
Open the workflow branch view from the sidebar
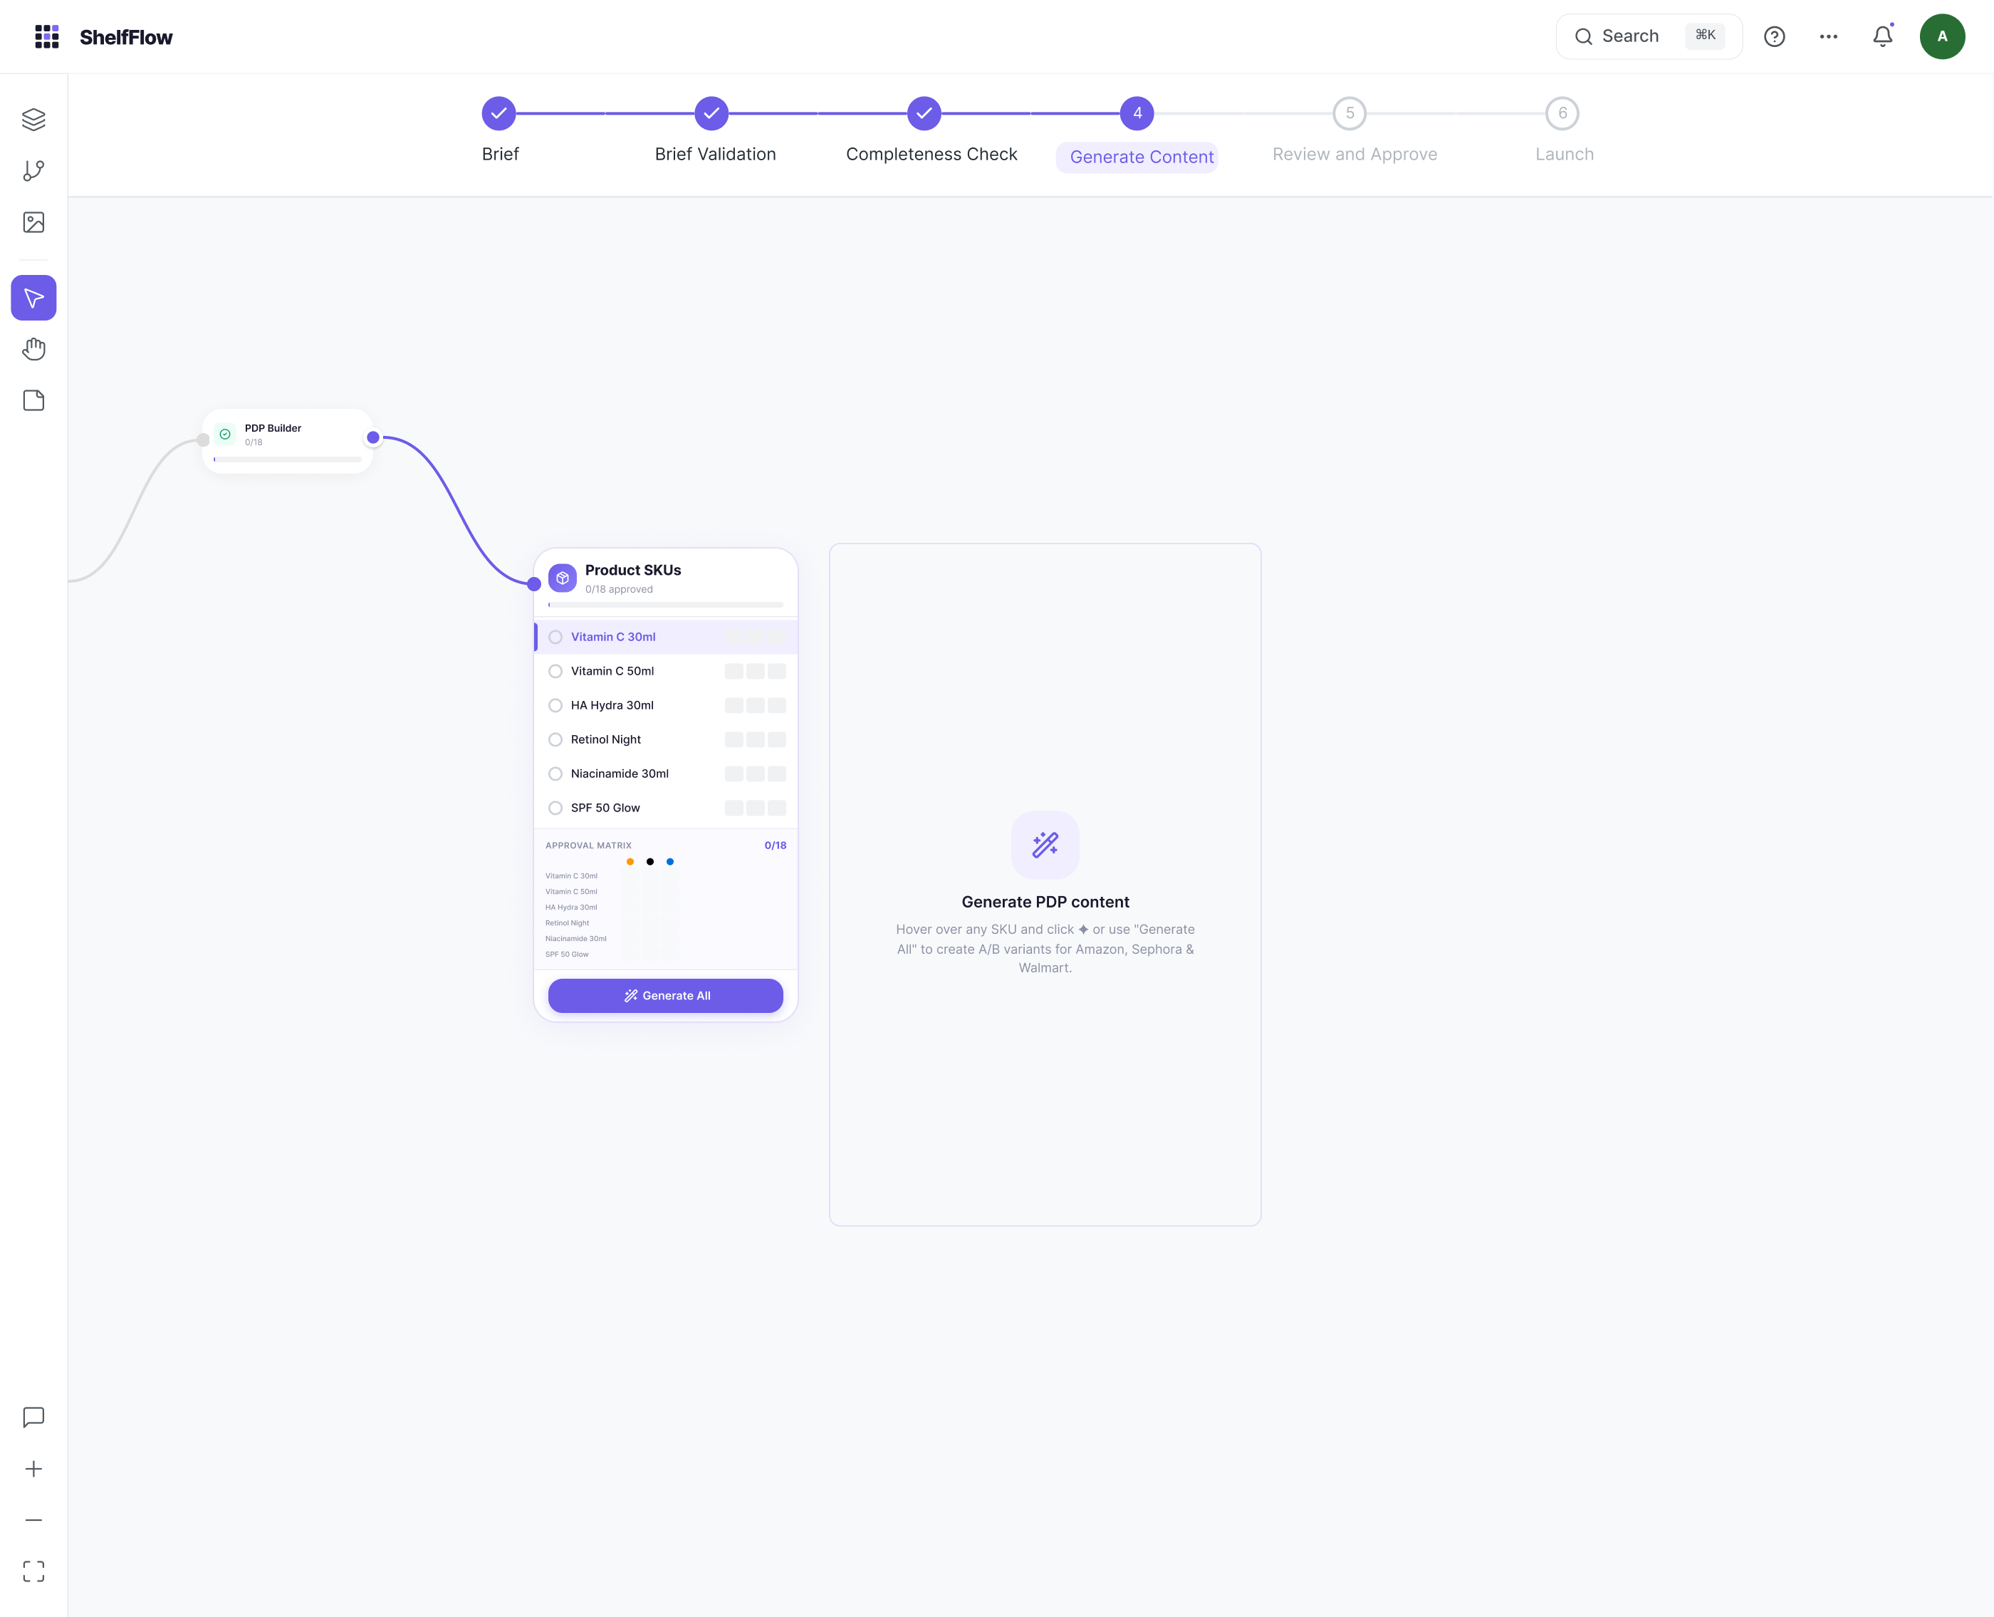point(33,170)
